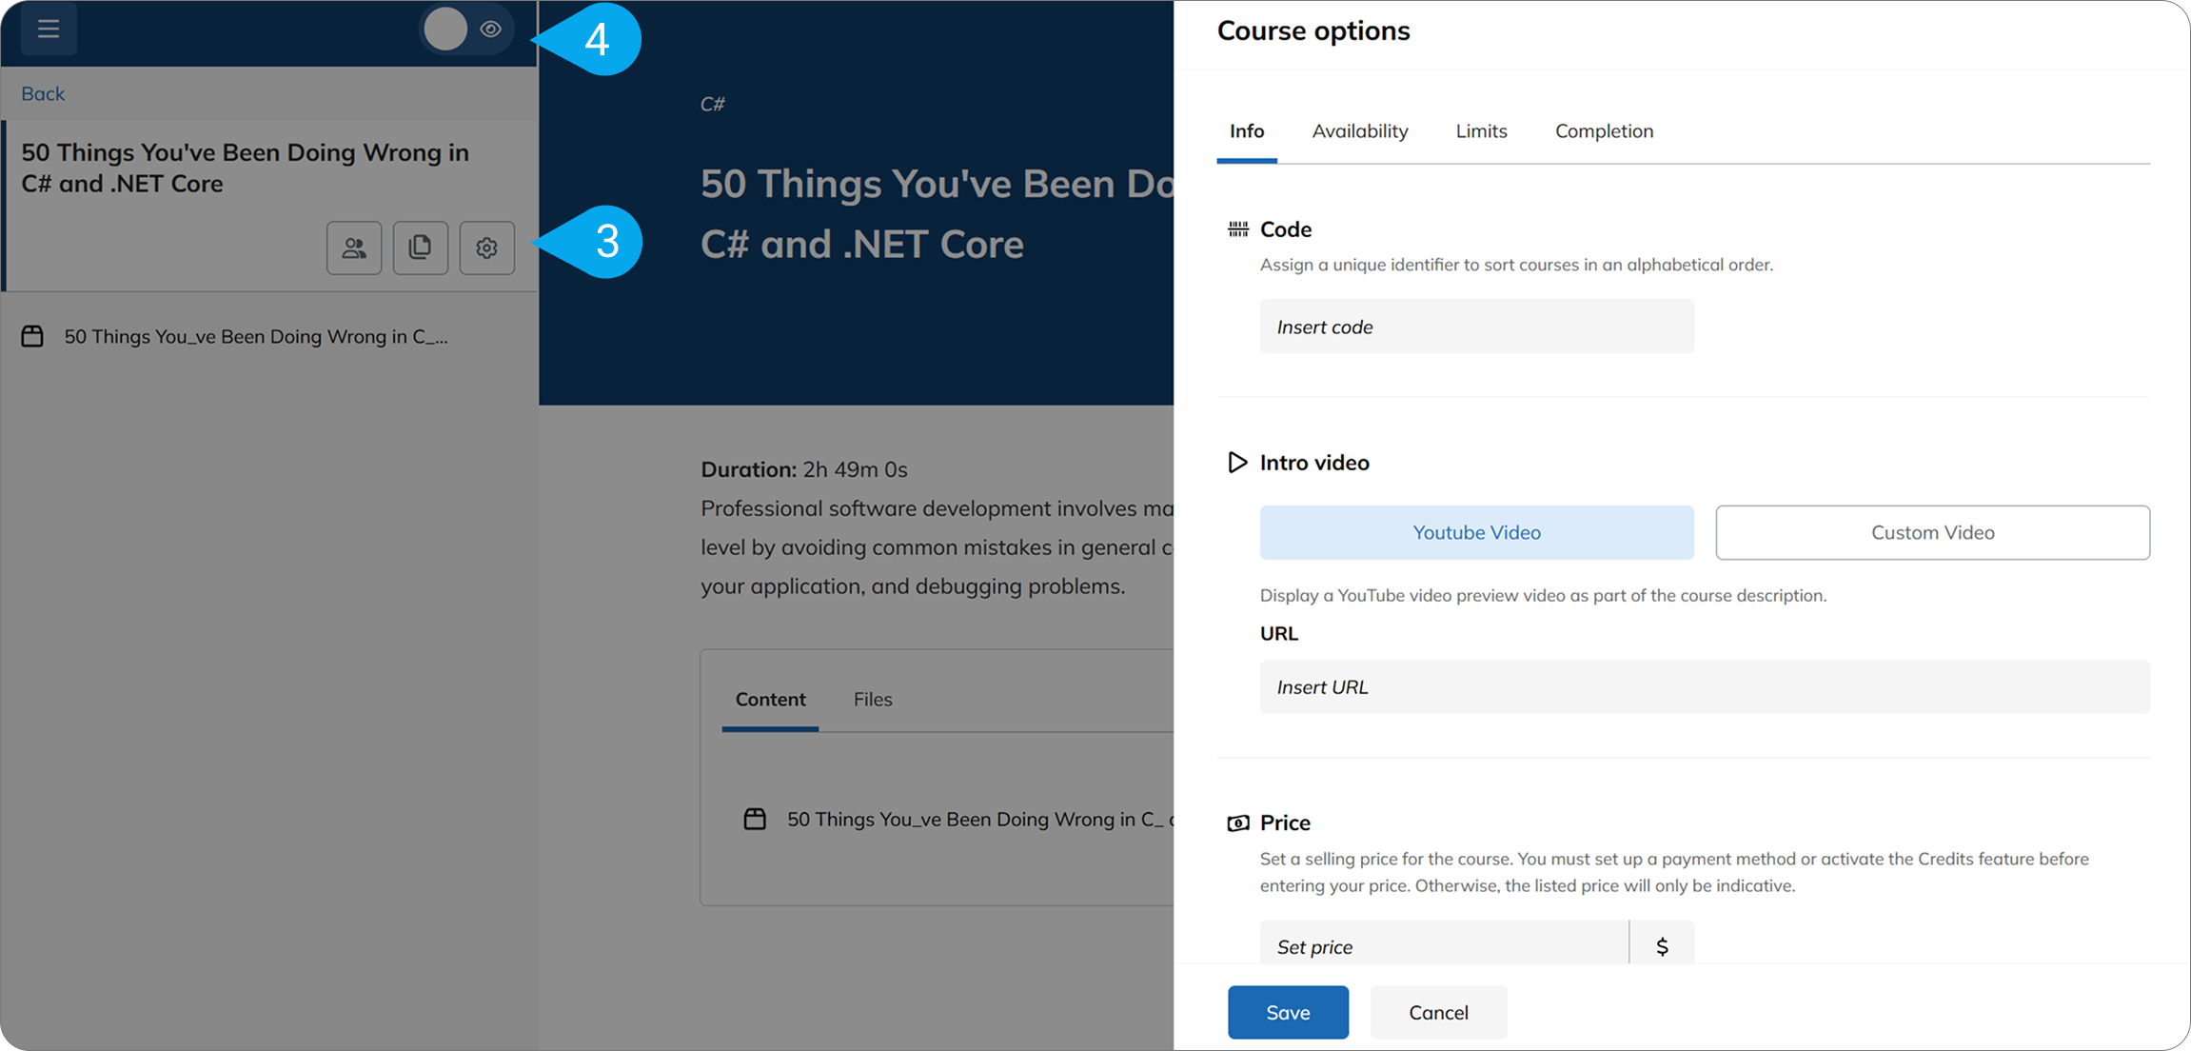Image resolution: width=2191 pixels, height=1051 pixels.
Task: Switch to the Content tab
Action: pos(770,699)
